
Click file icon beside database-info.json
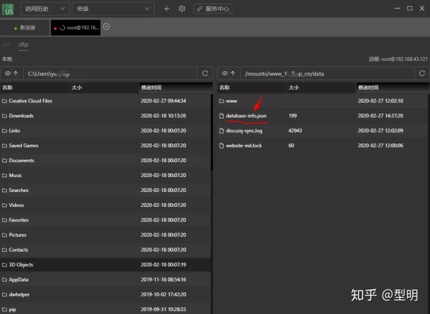coord(222,115)
